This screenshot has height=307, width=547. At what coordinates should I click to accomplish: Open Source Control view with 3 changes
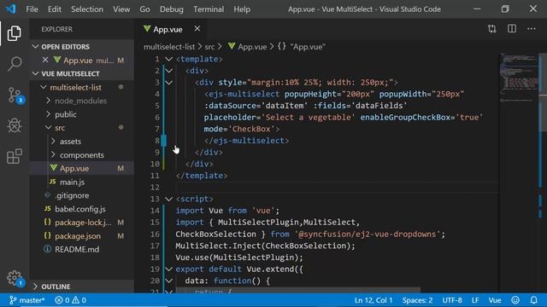click(15, 95)
